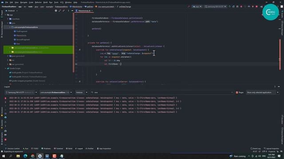
Task: Click the Logcat screen record icon
Action: (x=5, y=135)
